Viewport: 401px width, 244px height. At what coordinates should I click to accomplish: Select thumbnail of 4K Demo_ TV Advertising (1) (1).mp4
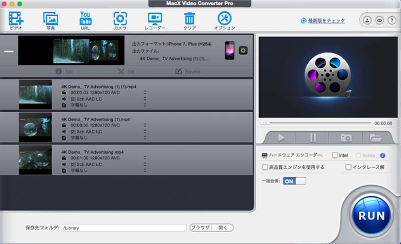tap(35, 94)
